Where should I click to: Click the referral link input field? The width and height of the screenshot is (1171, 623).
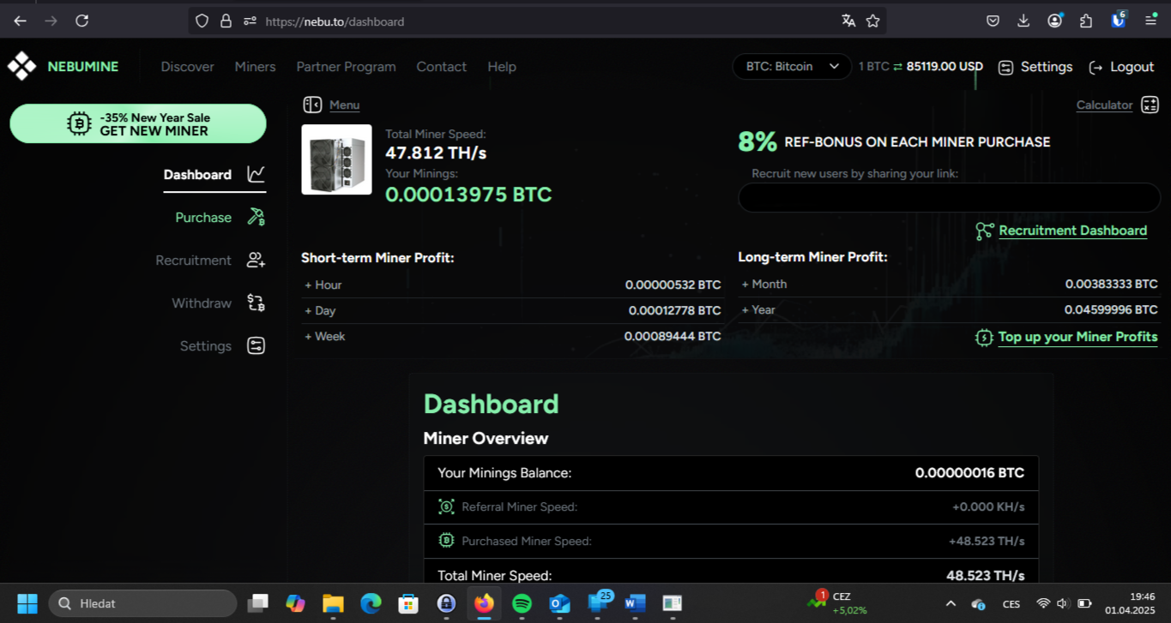coord(949,198)
